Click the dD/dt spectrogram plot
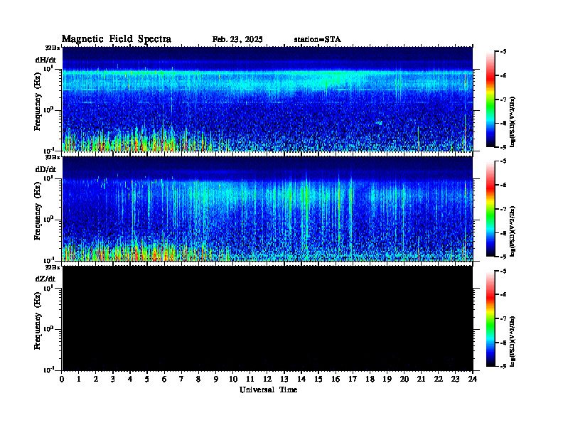The height and width of the screenshot is (435, 563). click(x=267, y=208)
